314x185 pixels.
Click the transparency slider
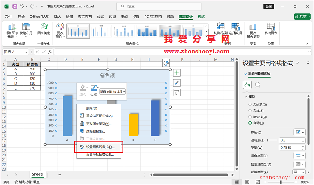(x=272, y=140)
